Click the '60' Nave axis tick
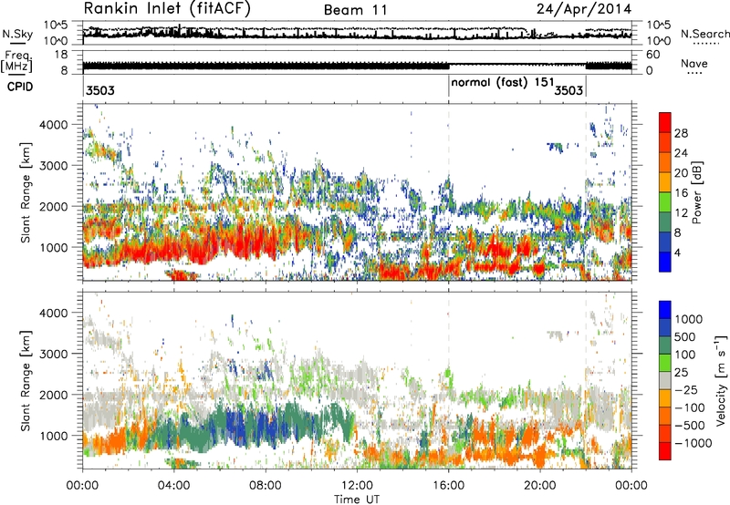 point(653,55)
